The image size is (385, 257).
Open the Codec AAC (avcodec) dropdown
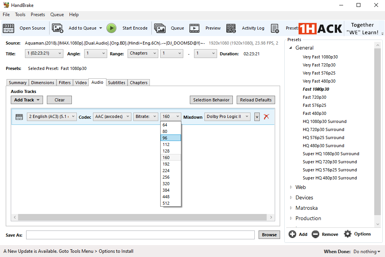point(112,116)
